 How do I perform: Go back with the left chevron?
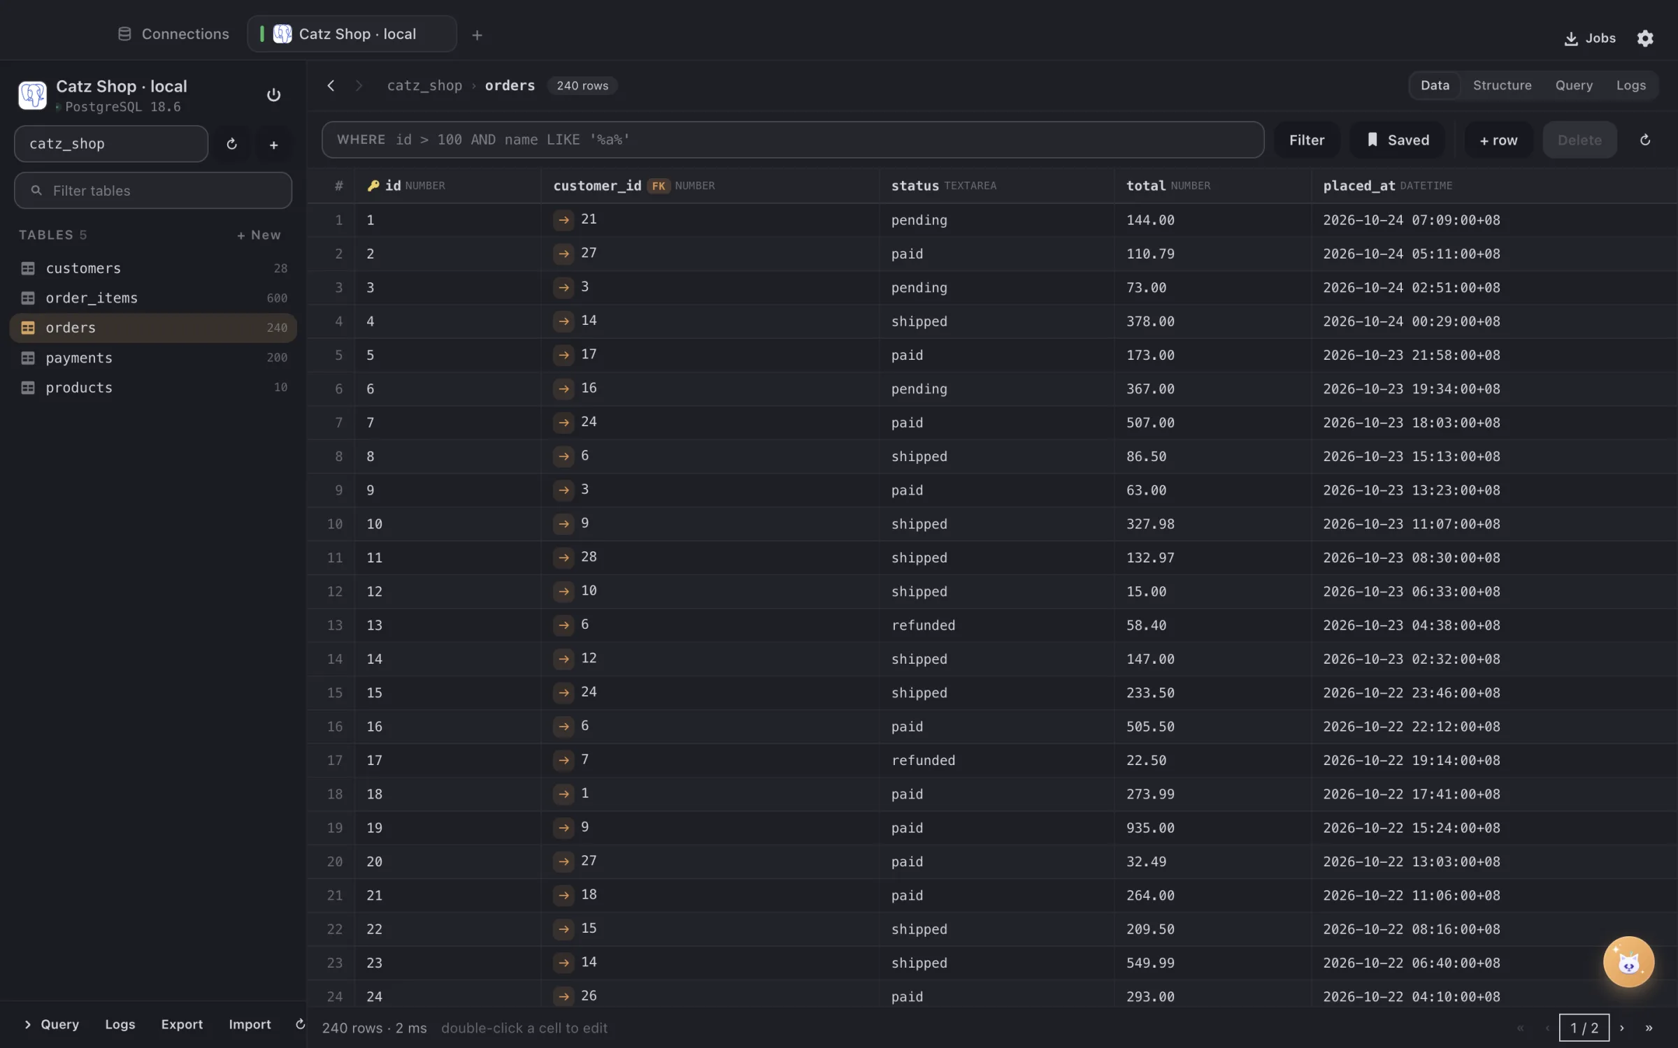click(x=331, y=85)
